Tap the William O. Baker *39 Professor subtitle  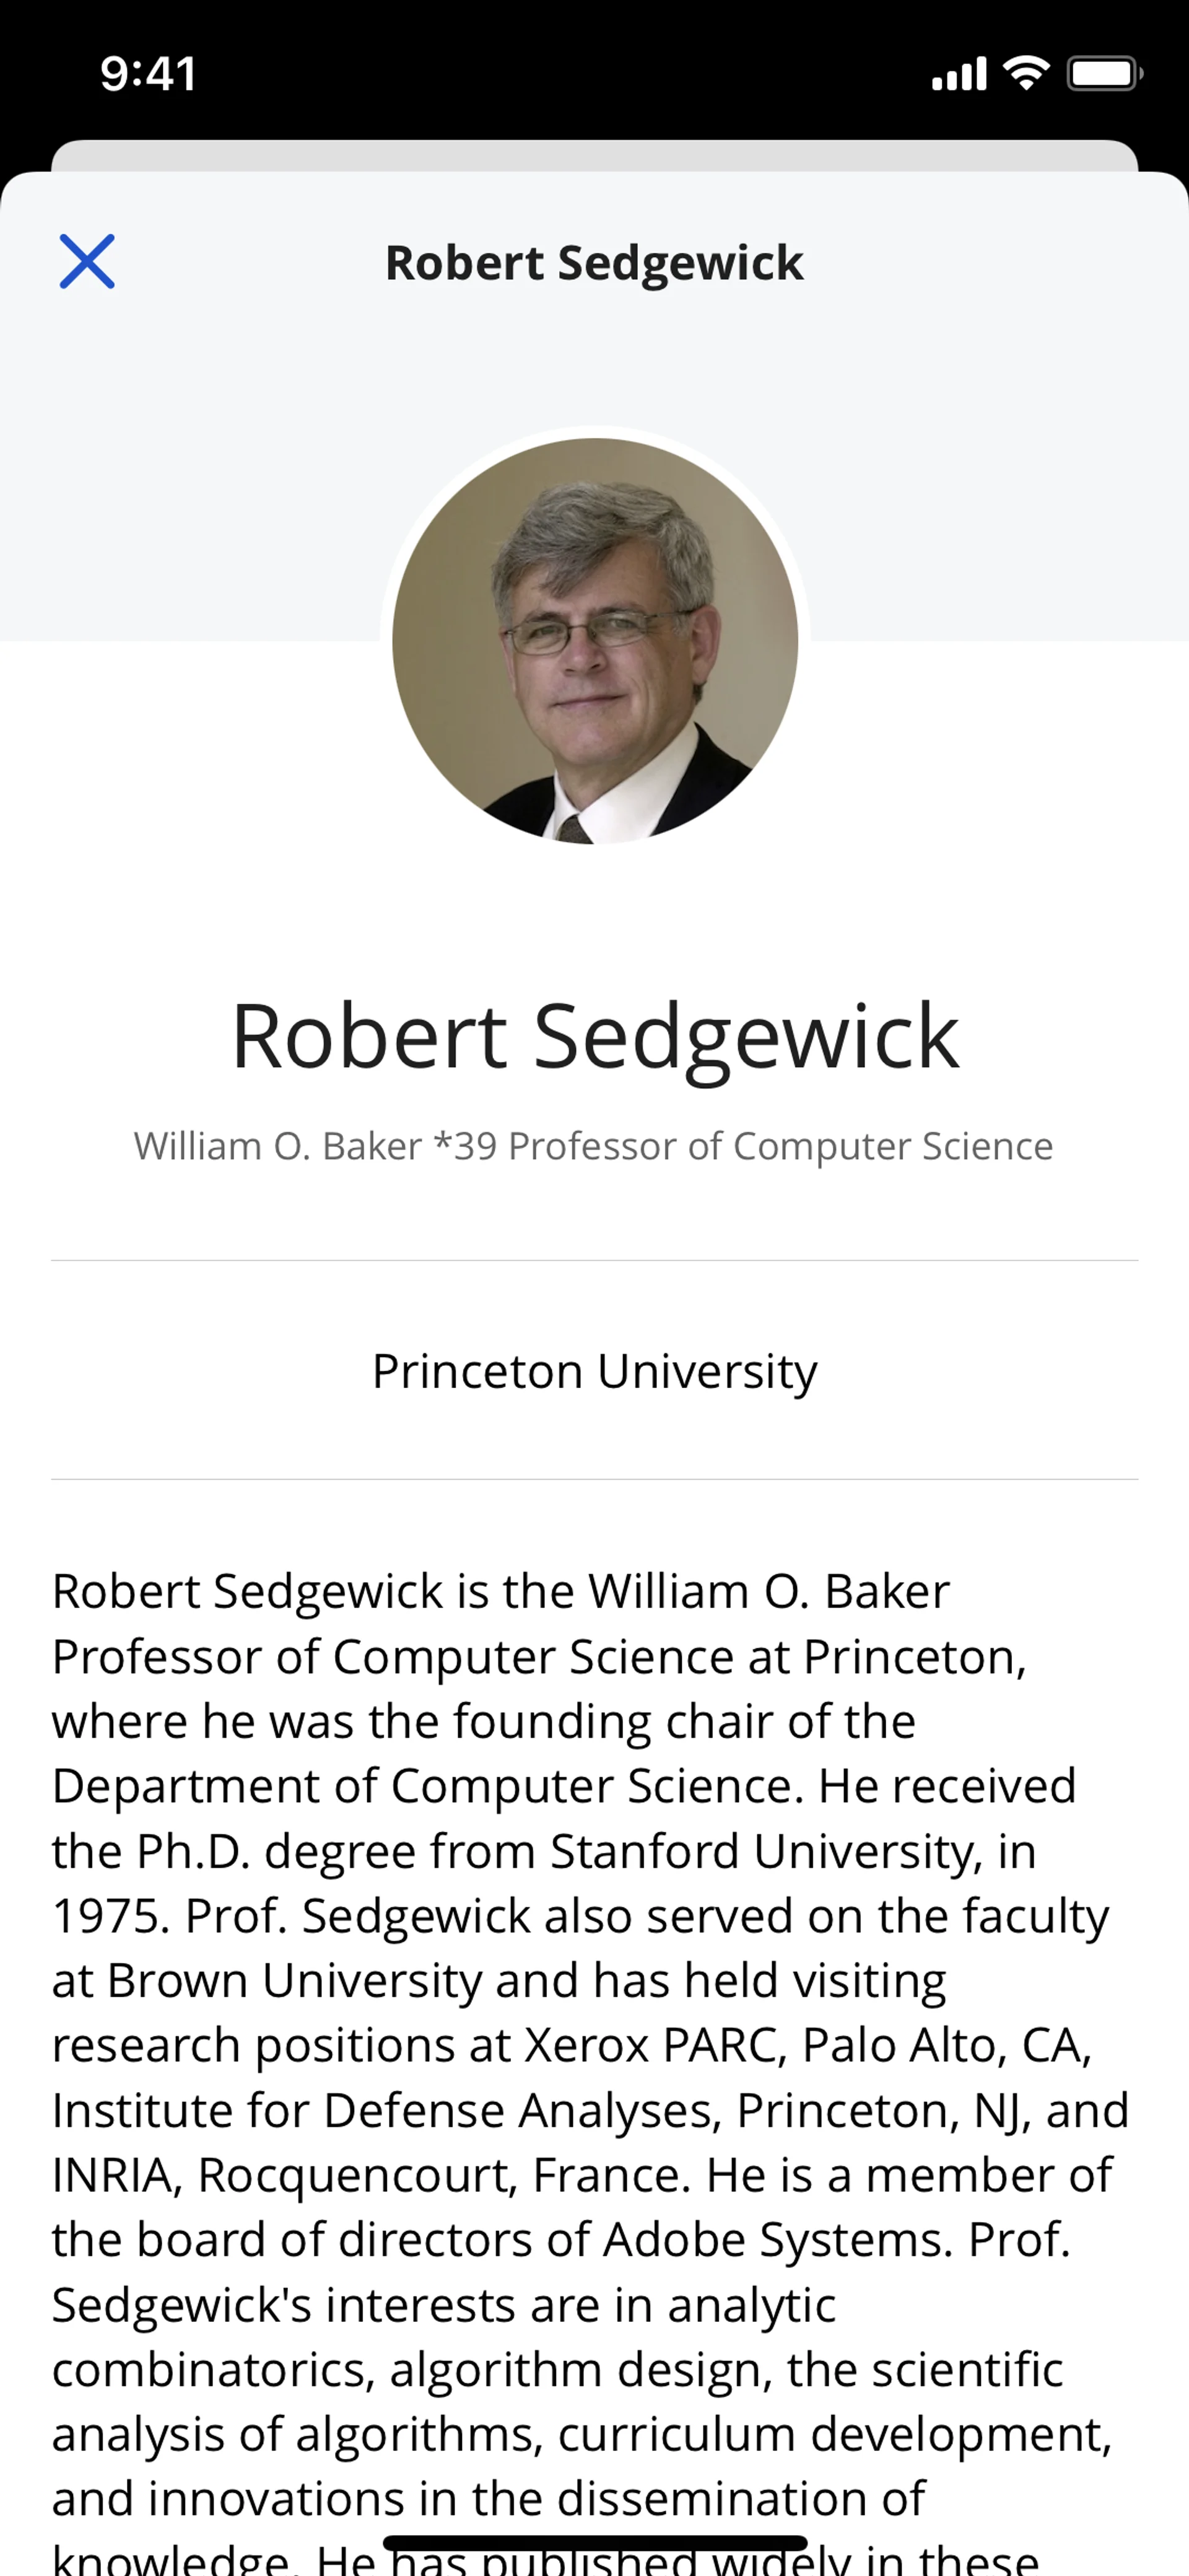[593, 1146]
